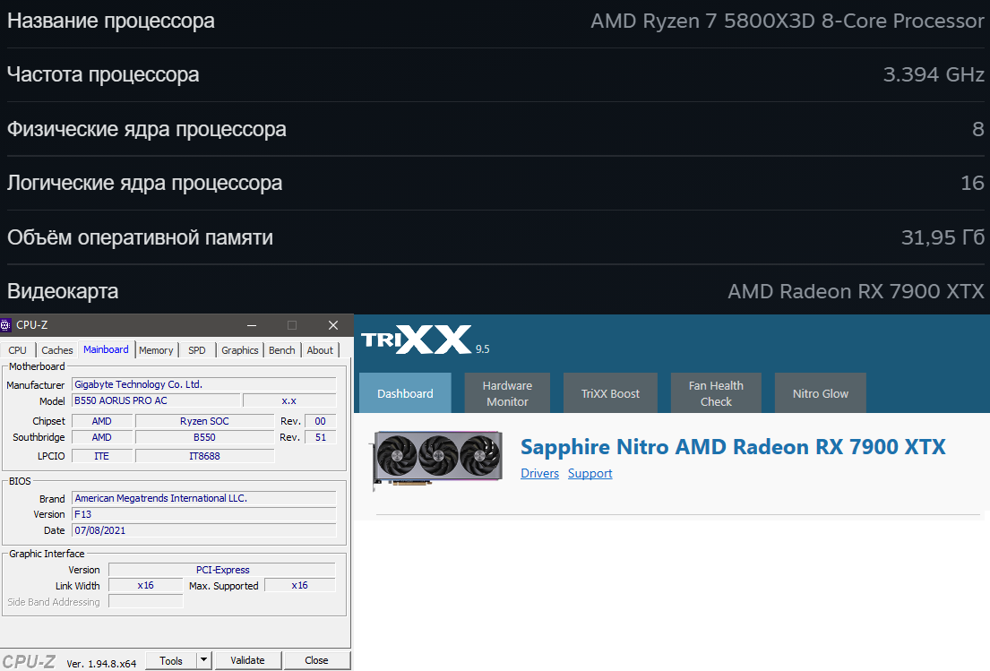
Task: Switch to the Graphics tab in CPU-Z
Action: pos(240,350)
